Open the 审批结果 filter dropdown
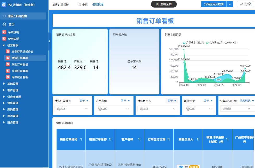 point(199,108)
